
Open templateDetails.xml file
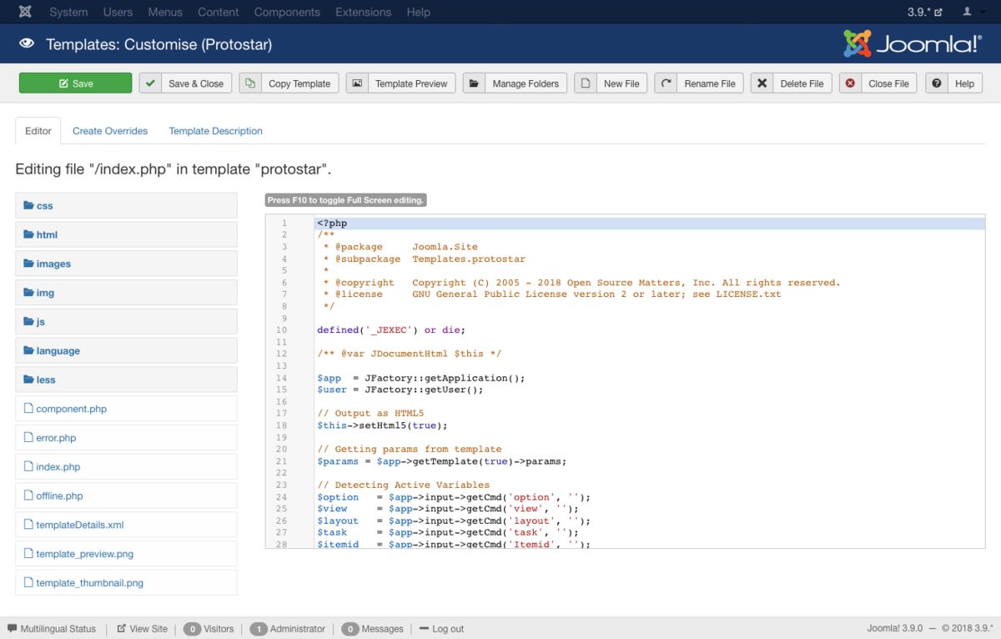click(x=126, y=525)
